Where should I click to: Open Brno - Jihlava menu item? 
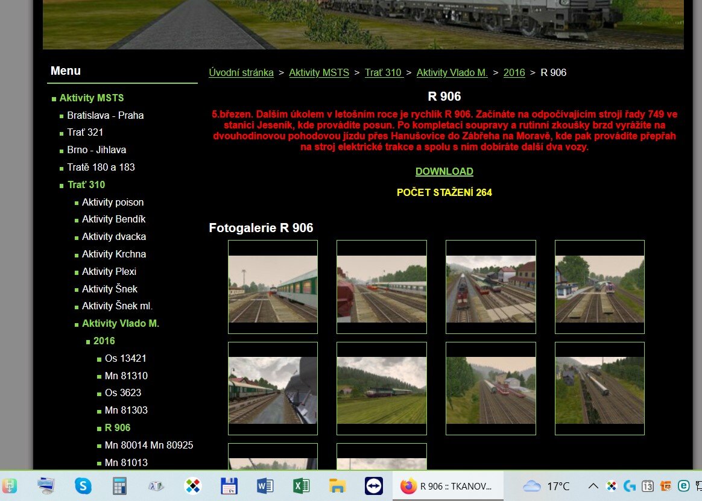tap(96, 150)
